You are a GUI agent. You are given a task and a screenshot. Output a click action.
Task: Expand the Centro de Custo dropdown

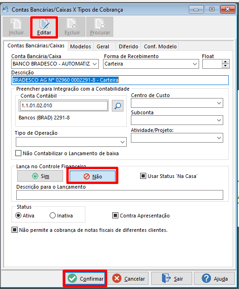219,103
